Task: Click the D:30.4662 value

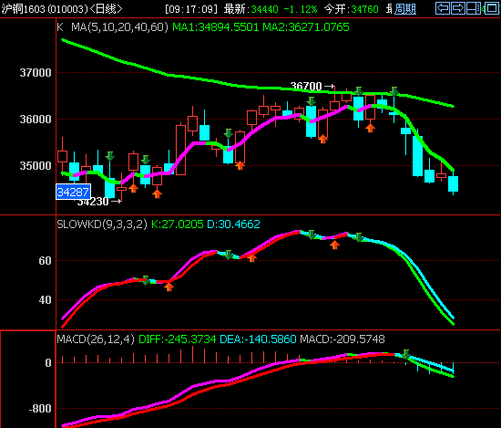Action: click(x=233, y=224)
